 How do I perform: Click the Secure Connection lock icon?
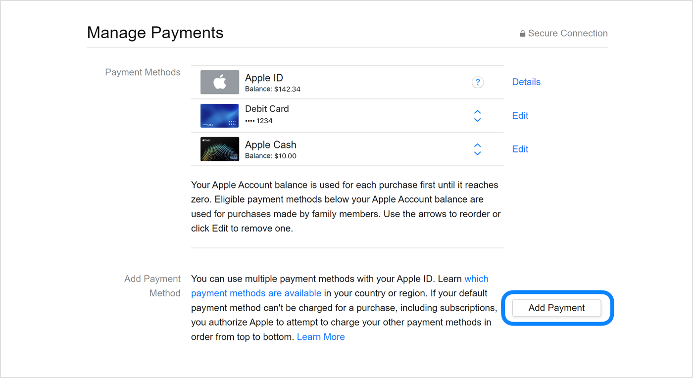coord(522,34)
